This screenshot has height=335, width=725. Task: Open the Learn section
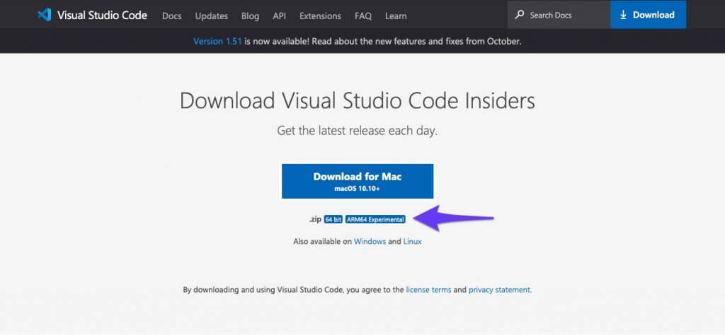(396, 16)
